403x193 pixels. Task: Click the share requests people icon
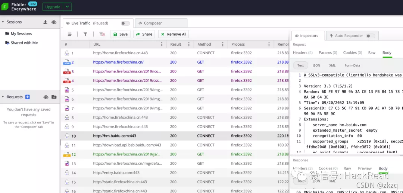pyautogui.click(x=46, y=97)
